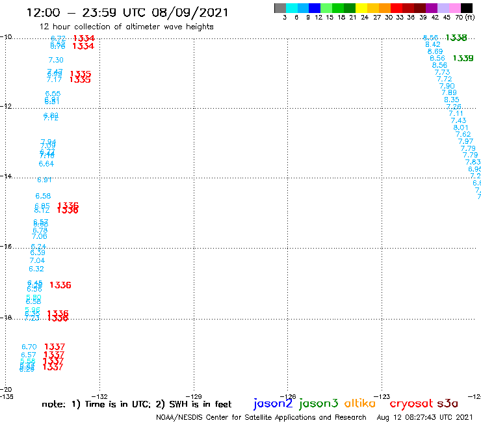The width and height of the screenshot is (481, 423).
Task: Click the 'jason2' satellite legend label
Action: [x=273, y=403]
